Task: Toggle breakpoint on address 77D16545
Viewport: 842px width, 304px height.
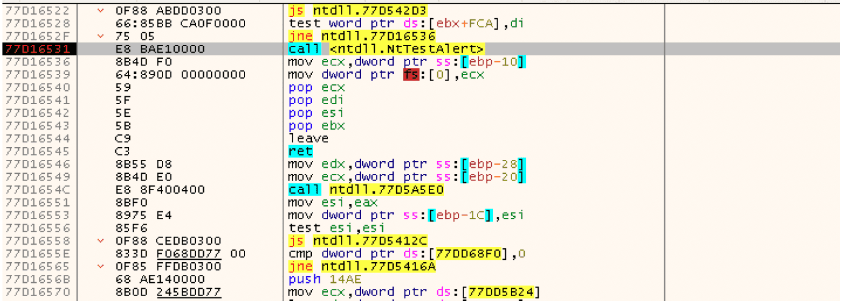Action: pyautogui.click(x=36, y=151)
